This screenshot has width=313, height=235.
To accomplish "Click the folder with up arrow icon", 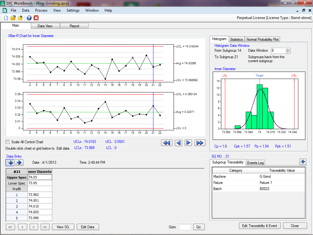I will click(20, 18).
